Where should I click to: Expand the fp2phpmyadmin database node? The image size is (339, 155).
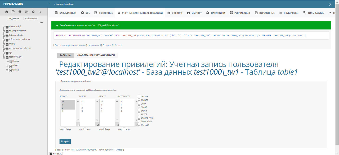[4, 31]
